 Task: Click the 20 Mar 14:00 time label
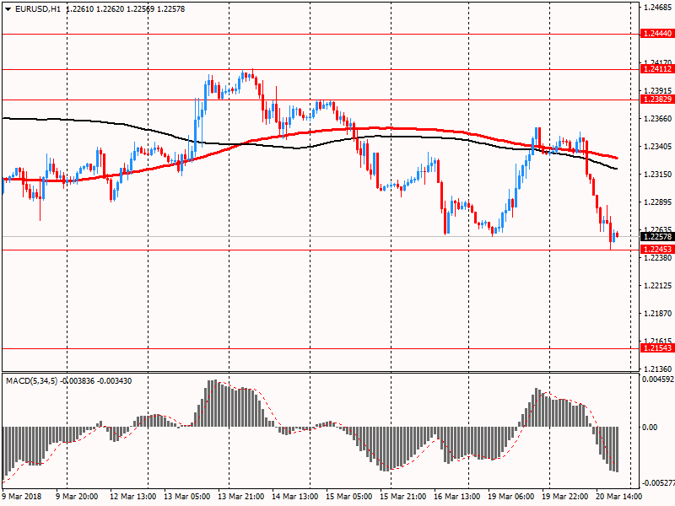(x=618, y=498)
